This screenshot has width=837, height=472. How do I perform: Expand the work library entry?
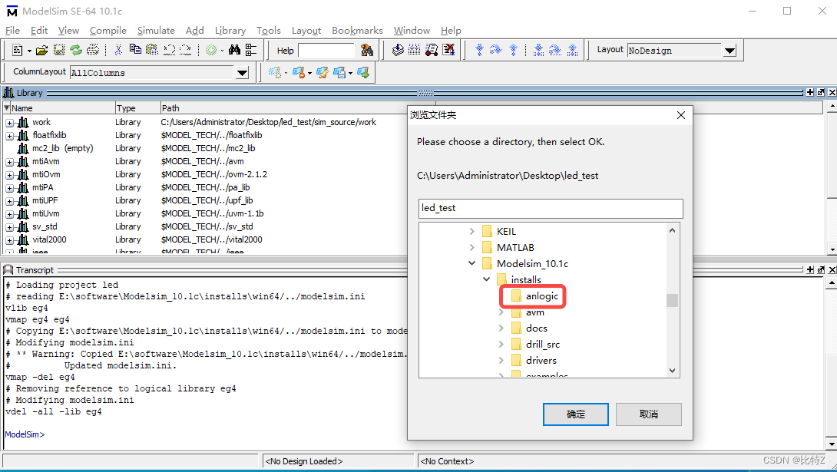coord(8,122)
